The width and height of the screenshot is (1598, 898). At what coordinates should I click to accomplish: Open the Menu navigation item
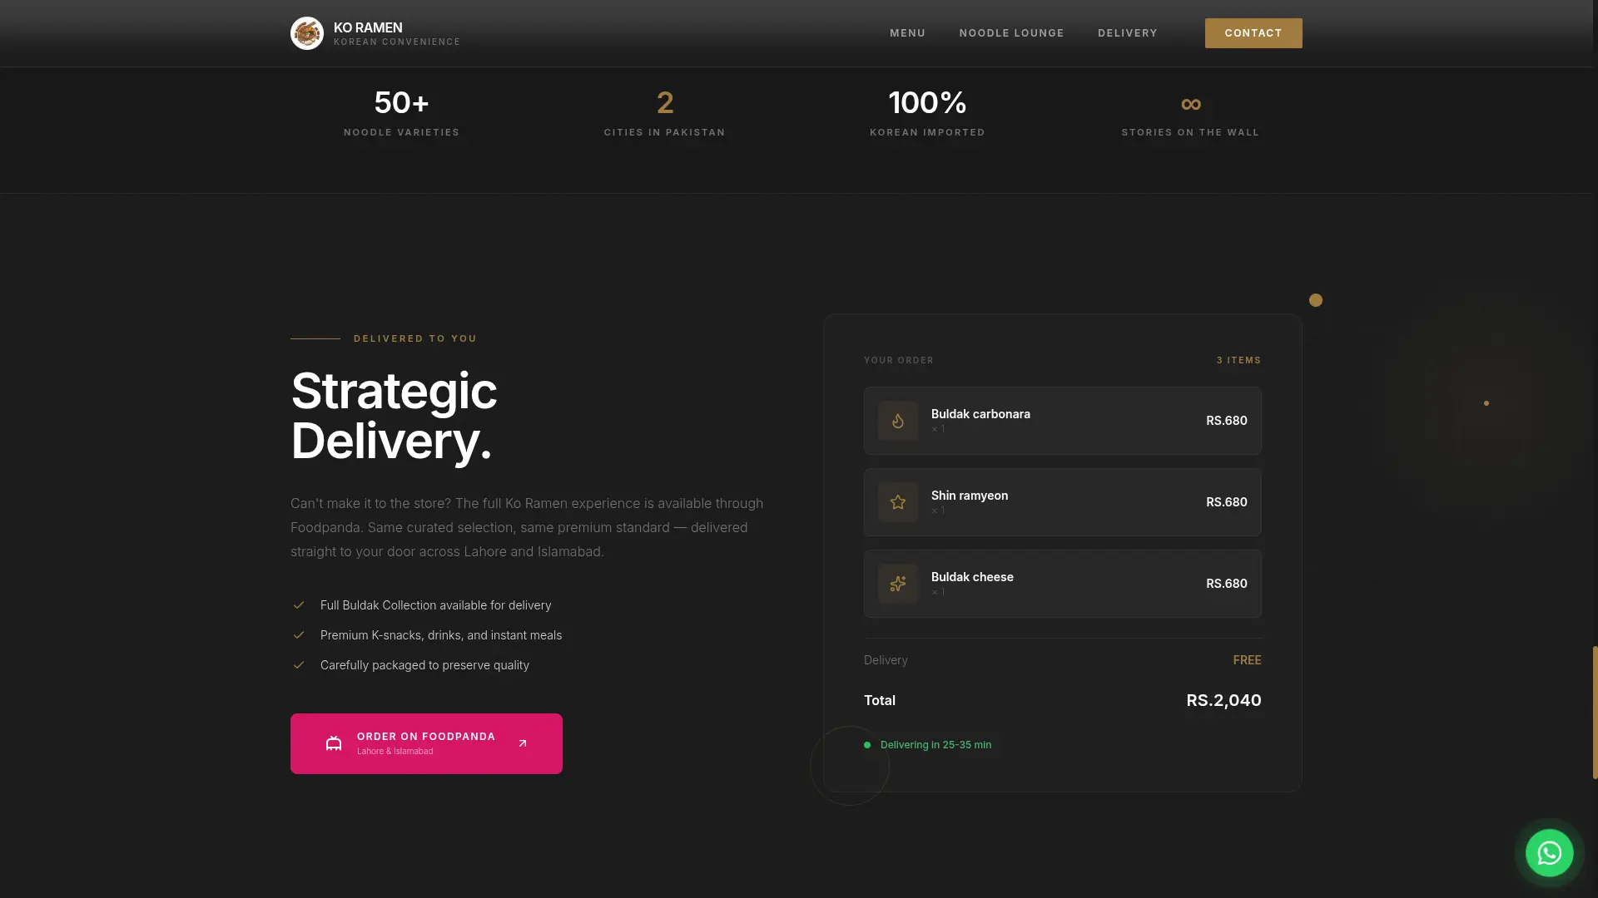pos(907,33)
